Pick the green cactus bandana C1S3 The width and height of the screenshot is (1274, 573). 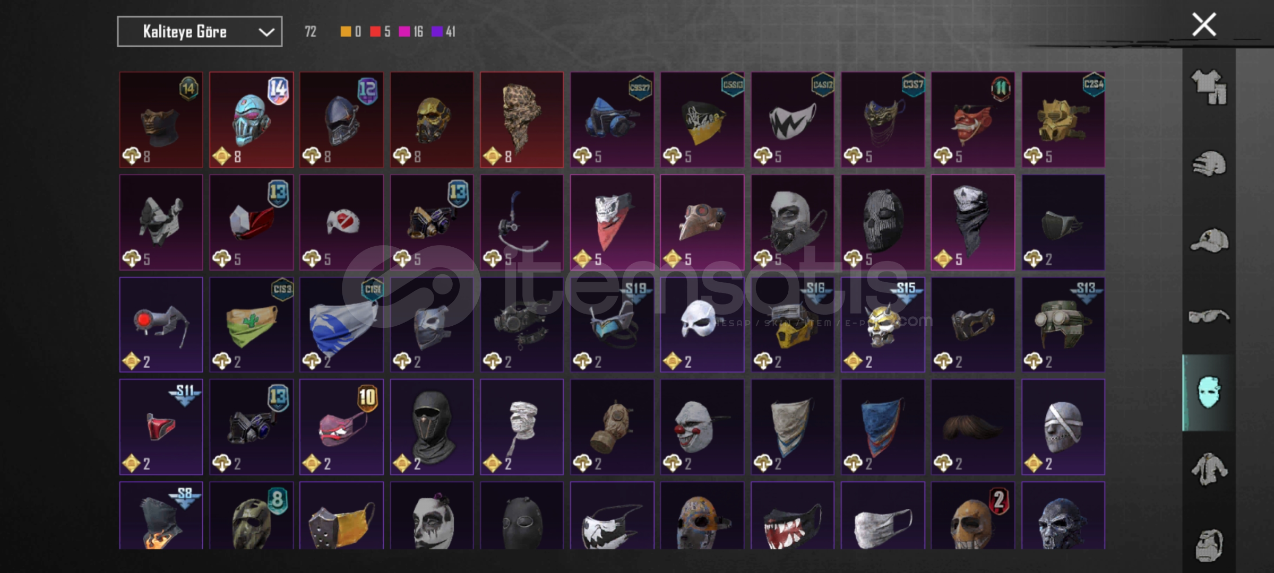pos(252,325)
